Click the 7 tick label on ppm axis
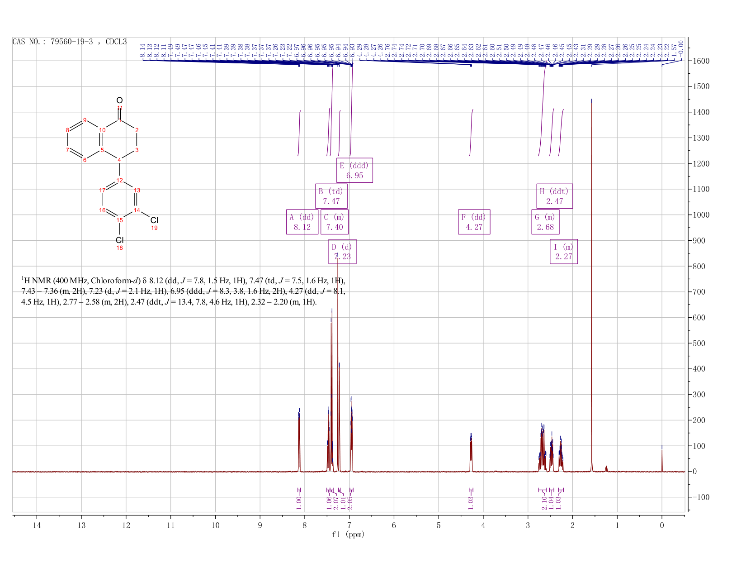 (x=349, y=525)
